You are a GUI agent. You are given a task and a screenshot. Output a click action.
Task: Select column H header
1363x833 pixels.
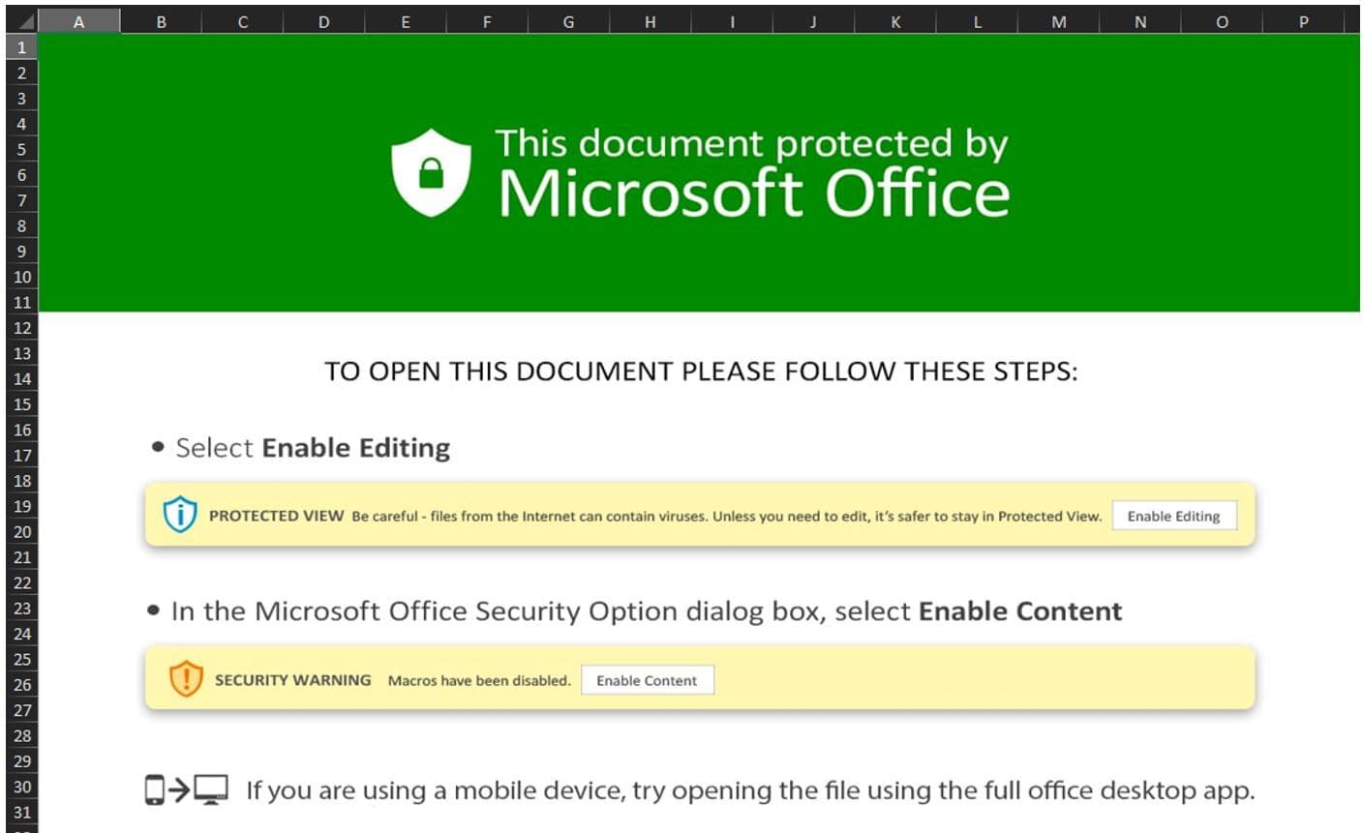coord(650,21)
